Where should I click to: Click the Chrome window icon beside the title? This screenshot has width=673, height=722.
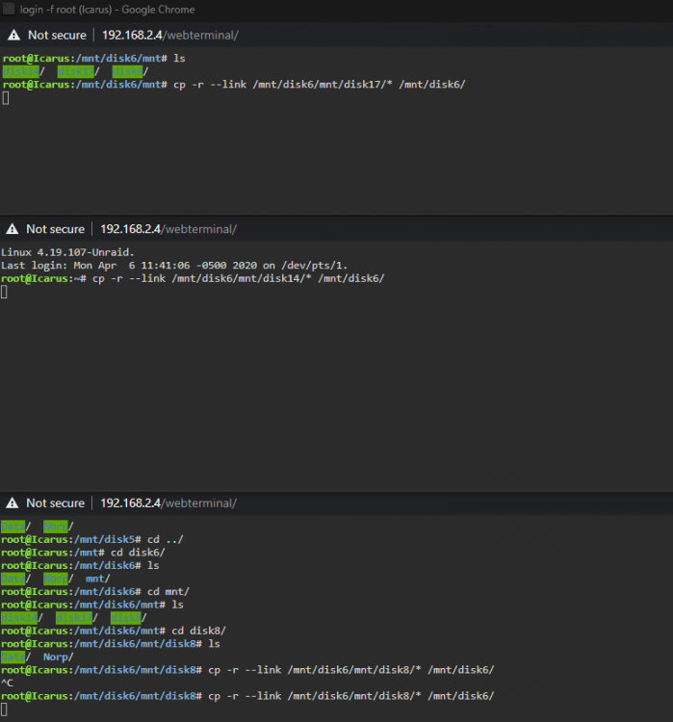(8, 9)
